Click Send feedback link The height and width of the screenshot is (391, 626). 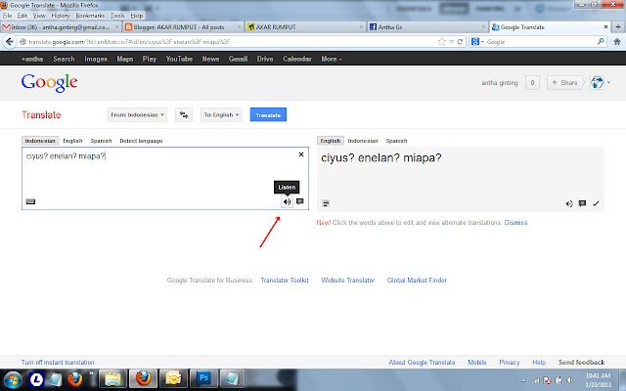(x=581, y=363)
